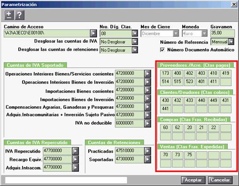Click the Ventas (Ctas Fras. Expedidas) header
239x186 pixels.
click(x=192, y=146)
